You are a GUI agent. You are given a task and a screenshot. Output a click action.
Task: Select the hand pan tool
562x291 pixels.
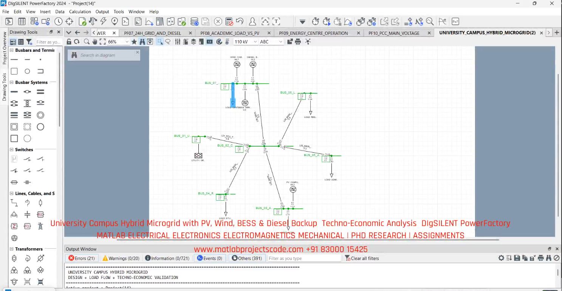click(x=94, y=42)
